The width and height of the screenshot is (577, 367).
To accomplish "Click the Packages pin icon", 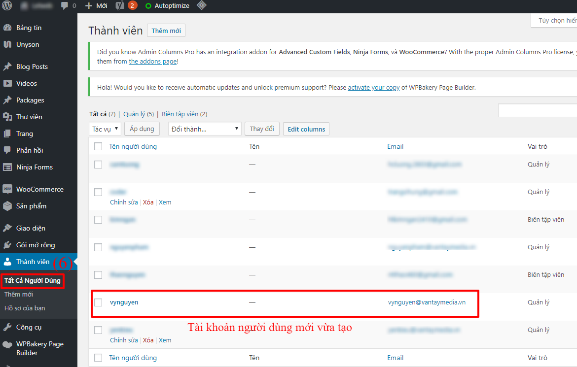I will click(7, 100).
